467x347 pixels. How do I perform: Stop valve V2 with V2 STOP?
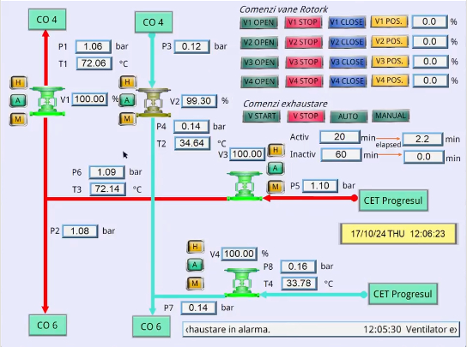(x=303, y=42)
